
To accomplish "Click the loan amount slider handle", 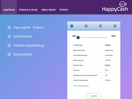I will click(x=78, y=37).
